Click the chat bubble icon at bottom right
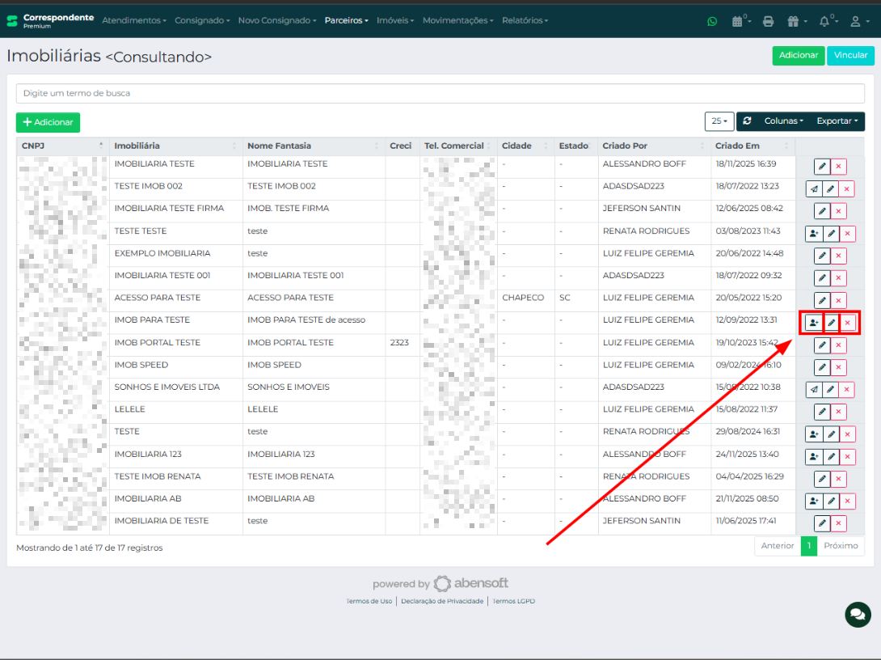 point(858,614)
